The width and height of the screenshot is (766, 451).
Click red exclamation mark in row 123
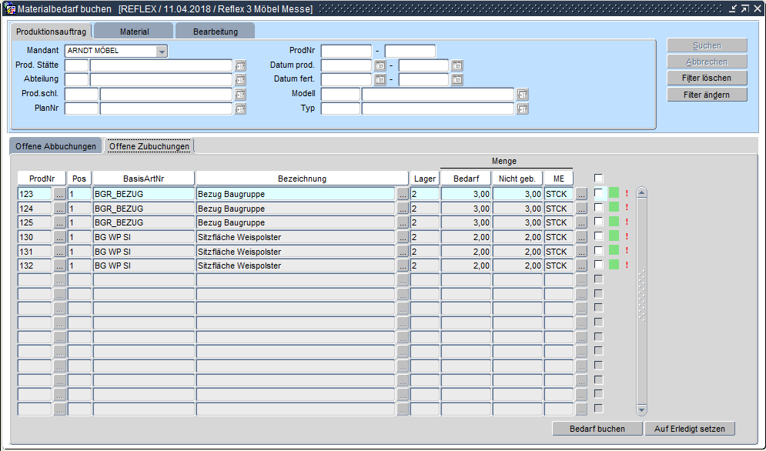(627, 194)
